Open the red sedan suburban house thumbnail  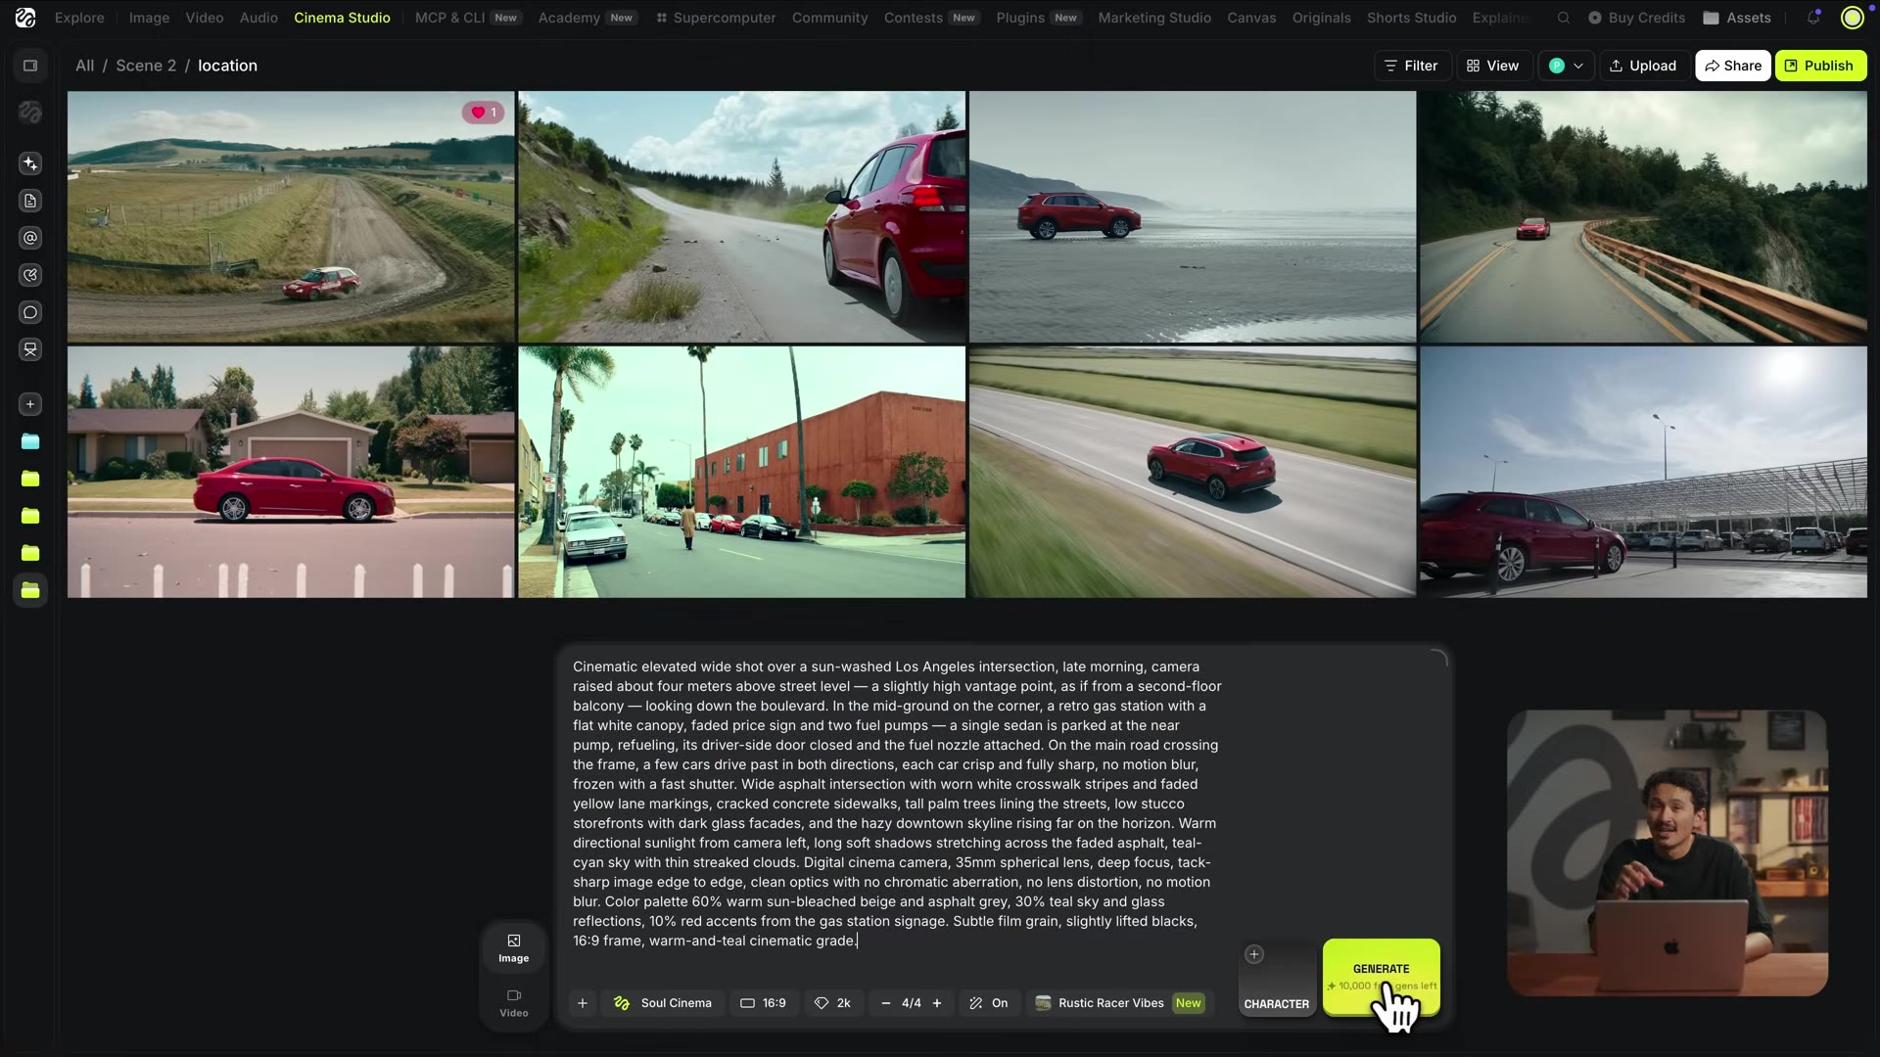pyautogui.click(x=291, y=472)
